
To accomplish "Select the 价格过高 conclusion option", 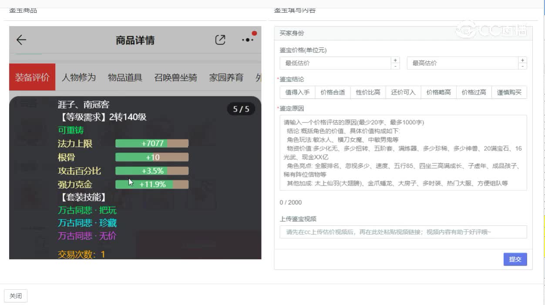I will pos(474,92).
